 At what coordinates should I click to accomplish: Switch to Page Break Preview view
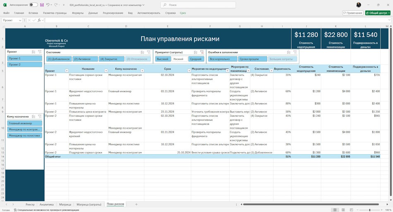click(351, 210)
